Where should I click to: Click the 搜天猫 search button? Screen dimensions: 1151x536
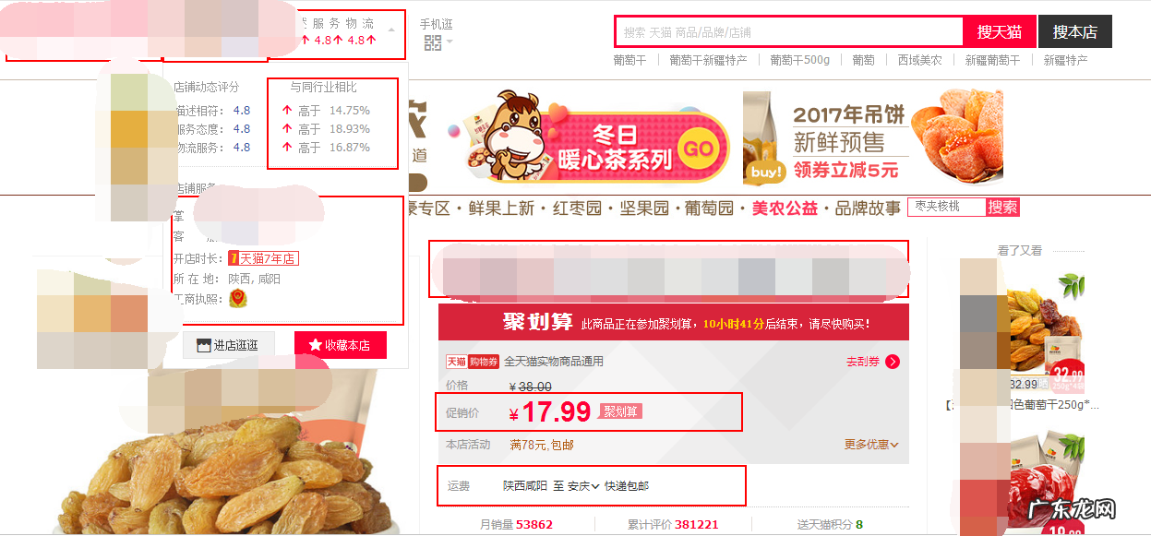click(x=999, y=31)
